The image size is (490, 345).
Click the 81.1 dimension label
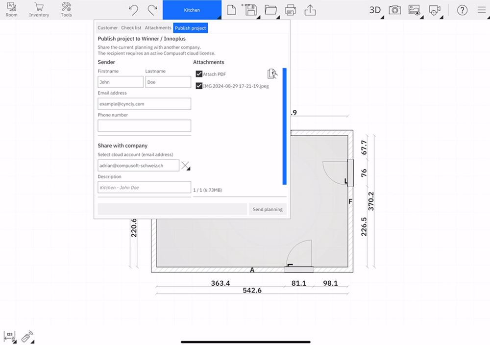299,283
